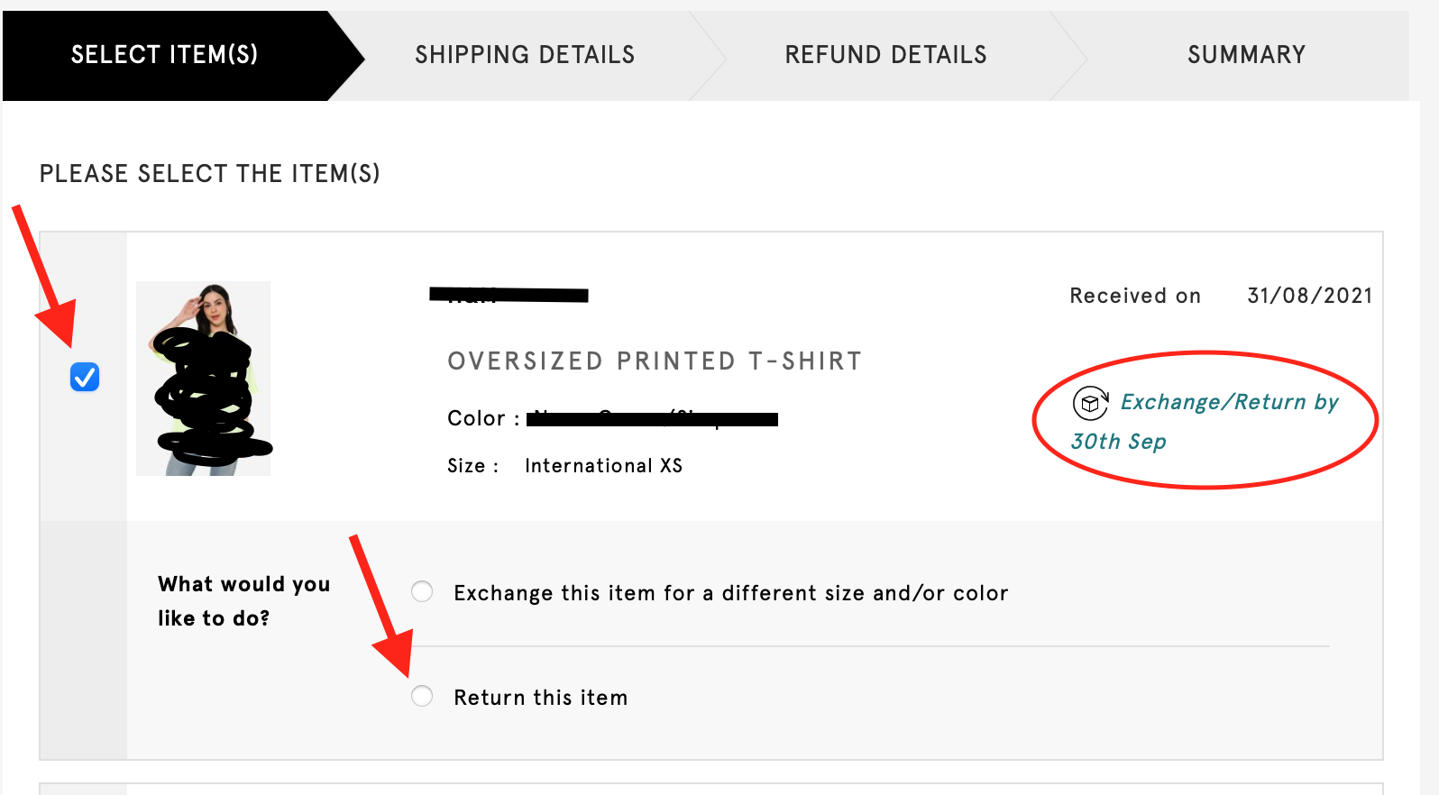Select the Return this item radio button
This screenshot has height=795, width=1439.
tap(421, 696)
